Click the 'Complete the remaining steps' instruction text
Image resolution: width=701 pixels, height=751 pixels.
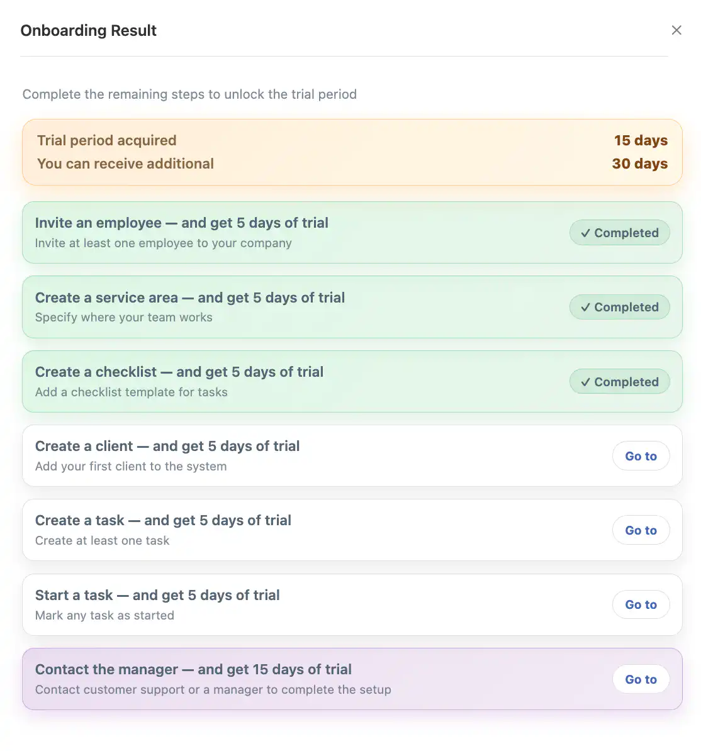pos(189,94)
